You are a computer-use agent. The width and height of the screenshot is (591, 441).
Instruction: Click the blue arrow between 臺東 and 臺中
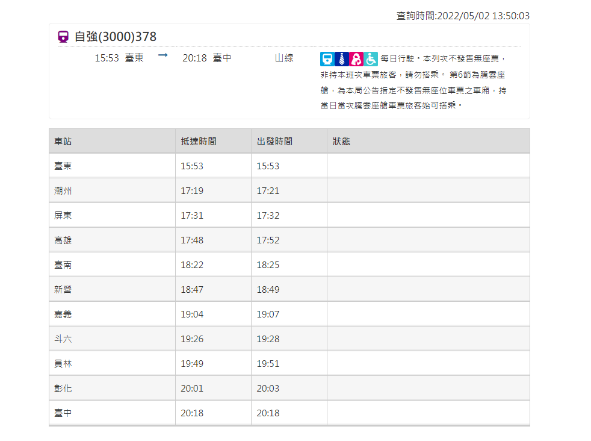click(163, 55)
